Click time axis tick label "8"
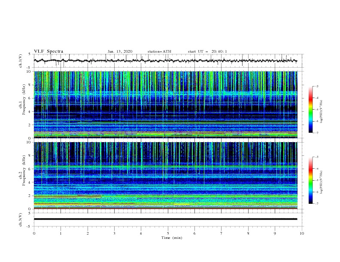This screenshot has height=262, width=340. (x=248, y=233)
